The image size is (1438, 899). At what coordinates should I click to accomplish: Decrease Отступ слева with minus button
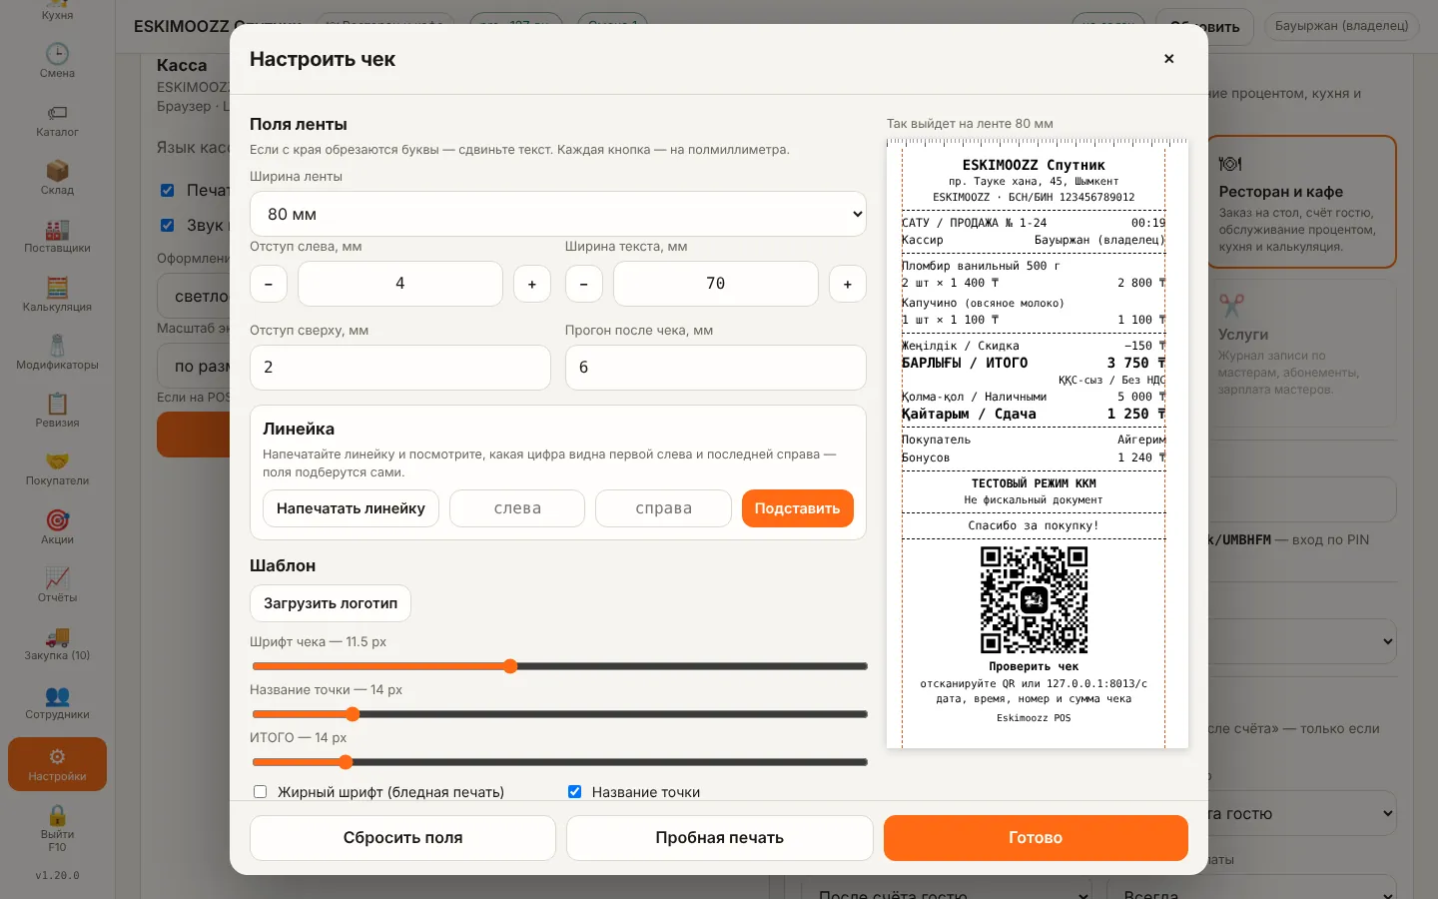pos(268,284)
